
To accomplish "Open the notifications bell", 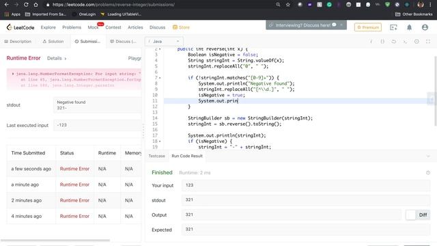I will pos(409,27).
